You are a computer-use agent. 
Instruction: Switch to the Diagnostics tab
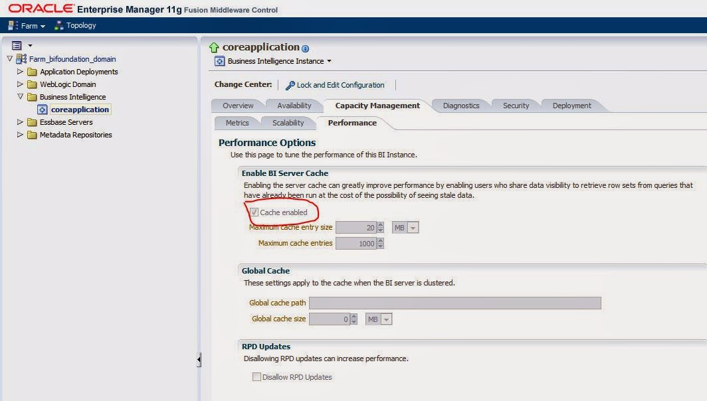point(461,106)
